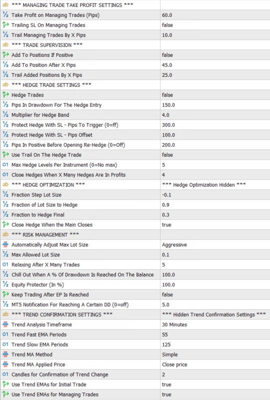Select the Trail Added Positions By X Pips row

click(135, 75)
